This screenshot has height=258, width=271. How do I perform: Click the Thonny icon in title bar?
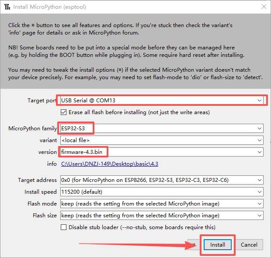tap(7, 7)
